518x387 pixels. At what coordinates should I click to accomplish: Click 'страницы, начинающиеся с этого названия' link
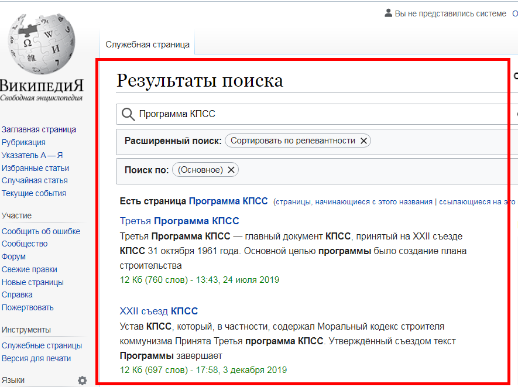(x=354, y=202)
